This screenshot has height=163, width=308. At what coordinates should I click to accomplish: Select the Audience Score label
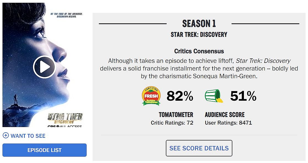225,115
